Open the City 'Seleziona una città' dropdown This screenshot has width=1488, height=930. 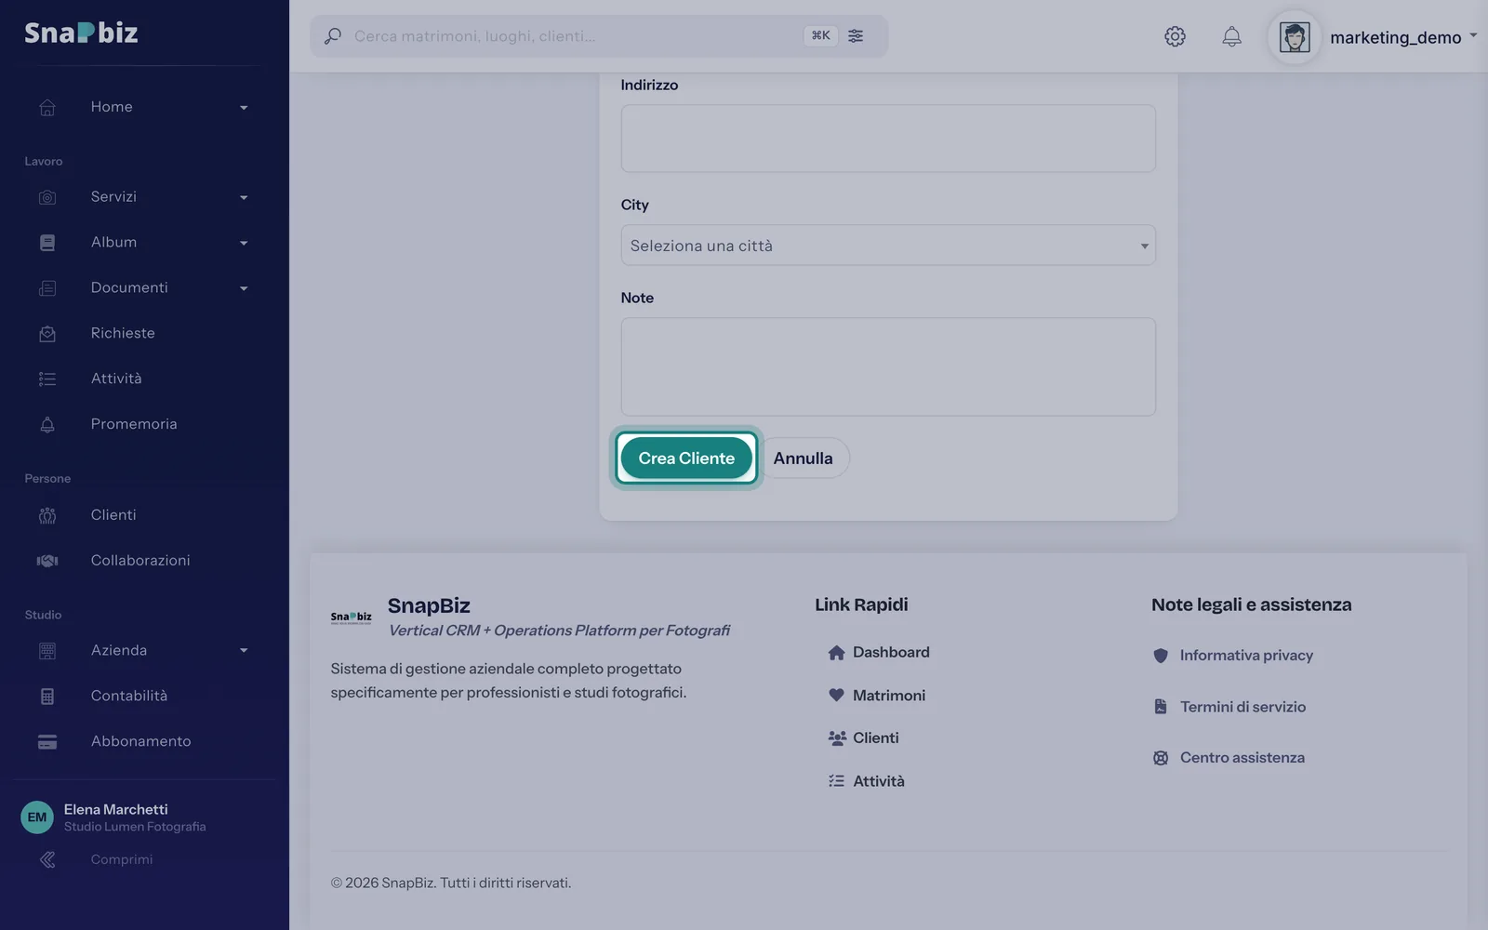pyautogui.click(x=888, y=246)
